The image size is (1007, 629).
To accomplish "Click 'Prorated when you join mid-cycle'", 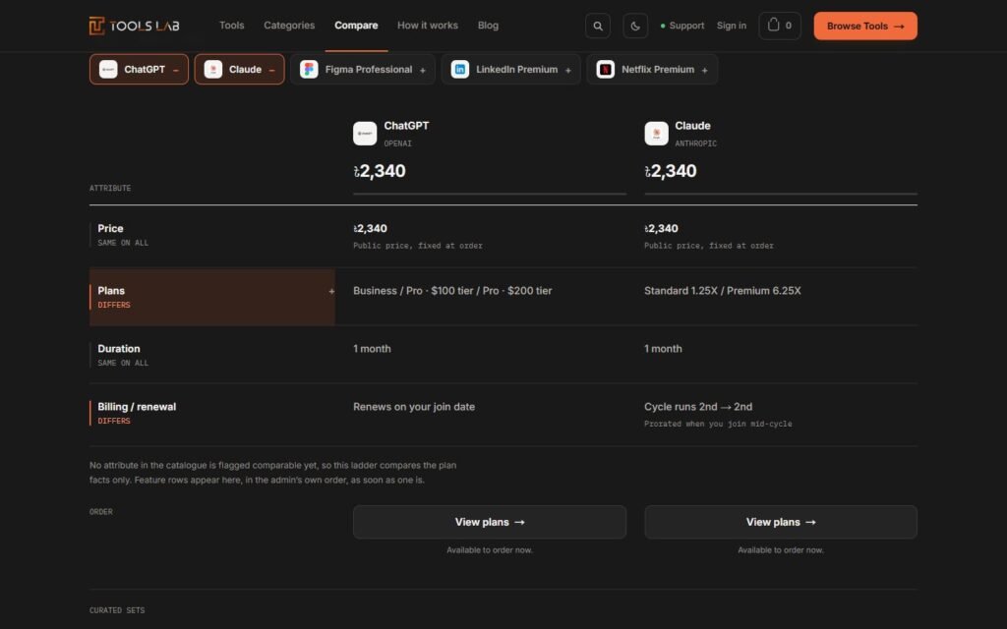I will [x=718, y=424].
